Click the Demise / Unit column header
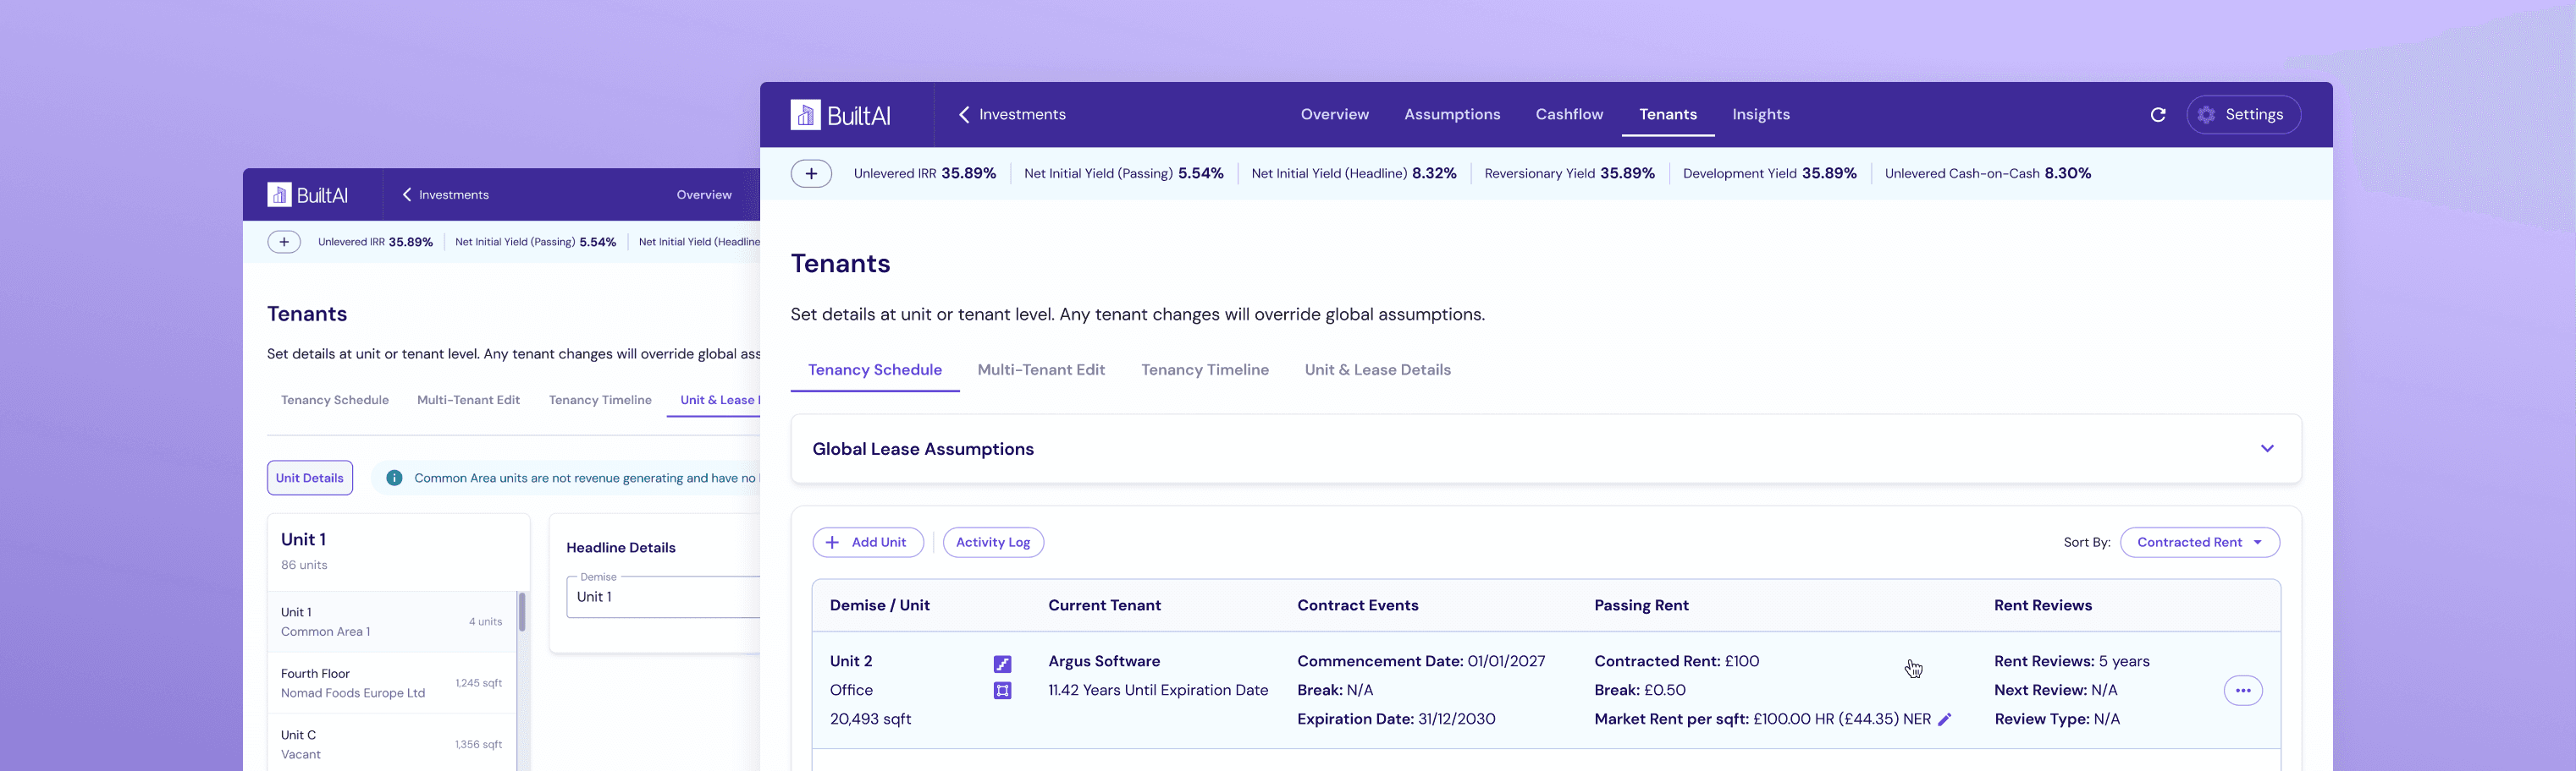The height and width of the screenshot is (771, 2576). click(879, 605)
